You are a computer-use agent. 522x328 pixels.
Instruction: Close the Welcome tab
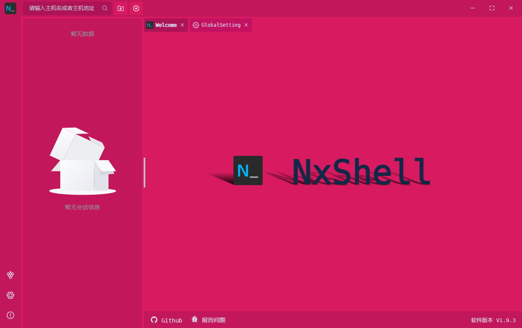point(182,25)
